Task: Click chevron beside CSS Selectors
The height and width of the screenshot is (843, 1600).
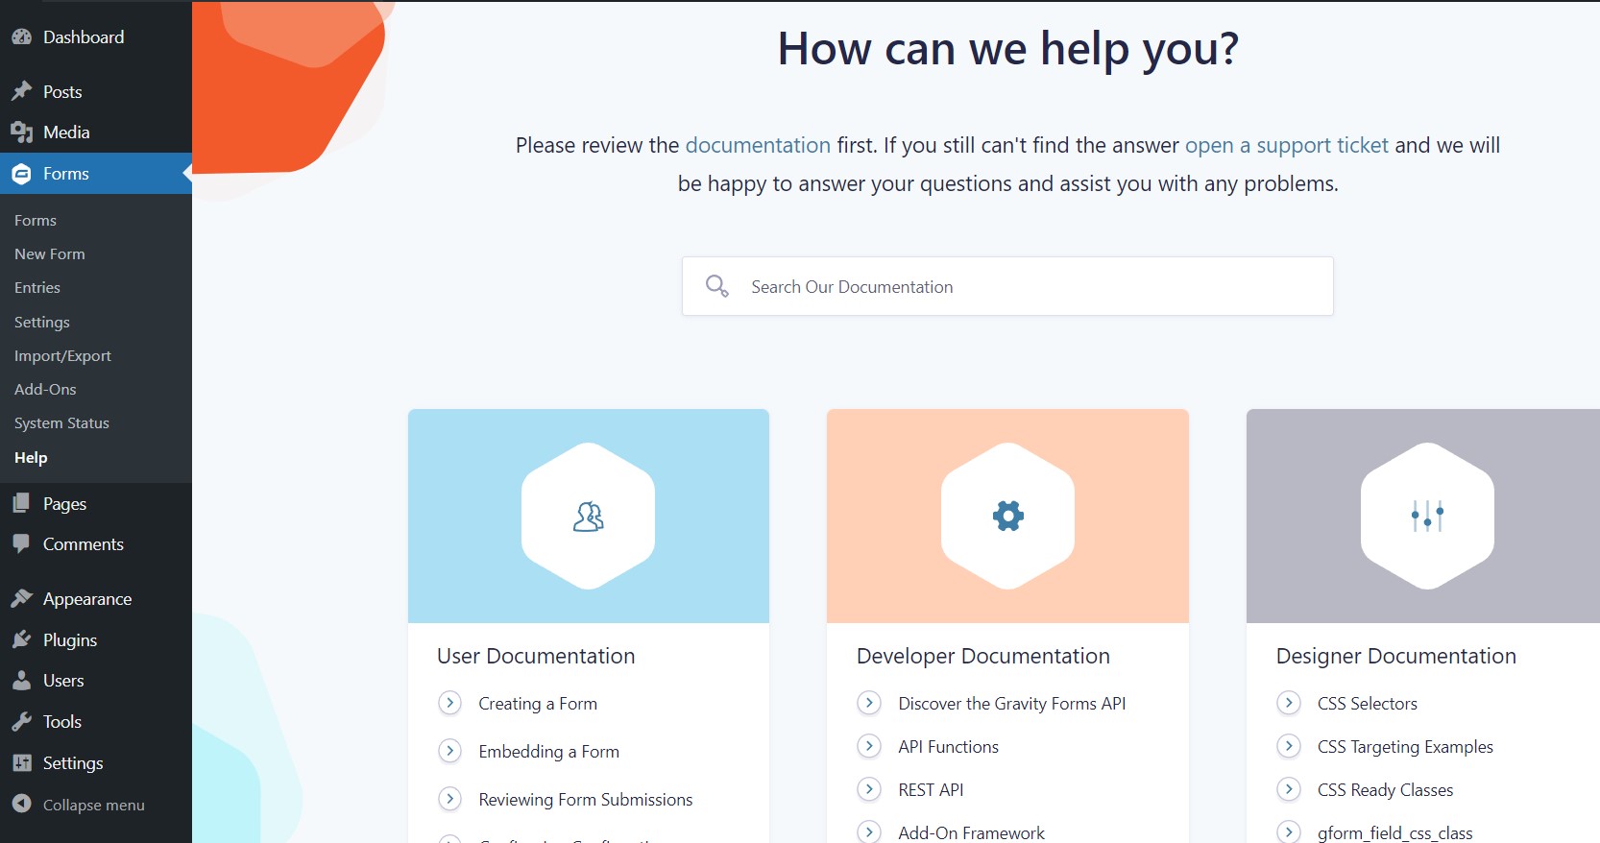Action: pos(1289,703)
